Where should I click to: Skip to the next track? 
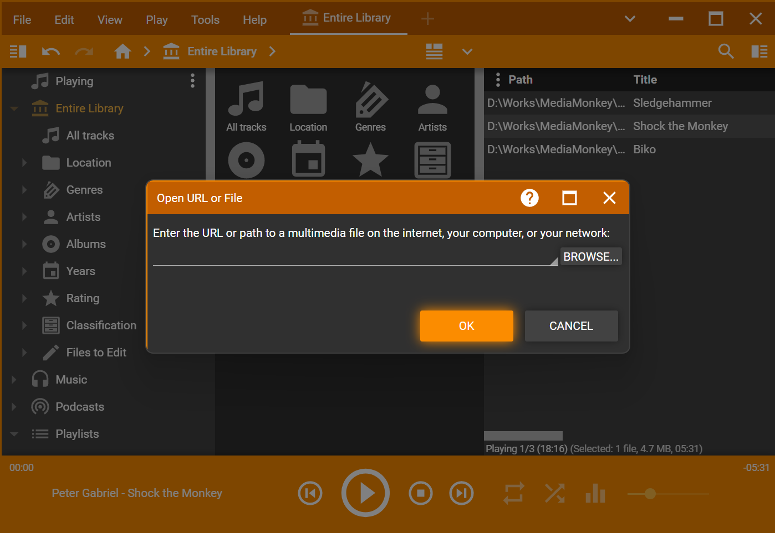[x=461, y=493]
